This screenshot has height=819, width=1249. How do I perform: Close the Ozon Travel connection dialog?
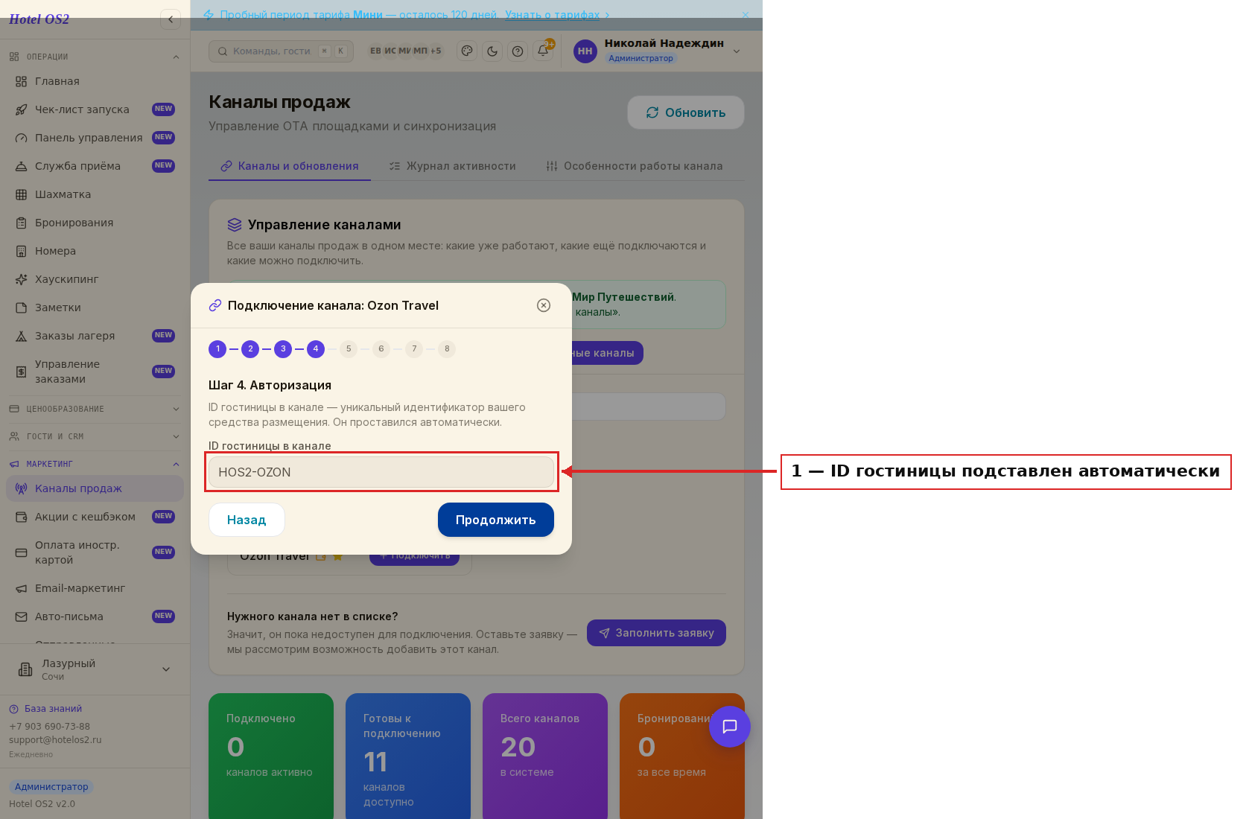tap(544, 305)
